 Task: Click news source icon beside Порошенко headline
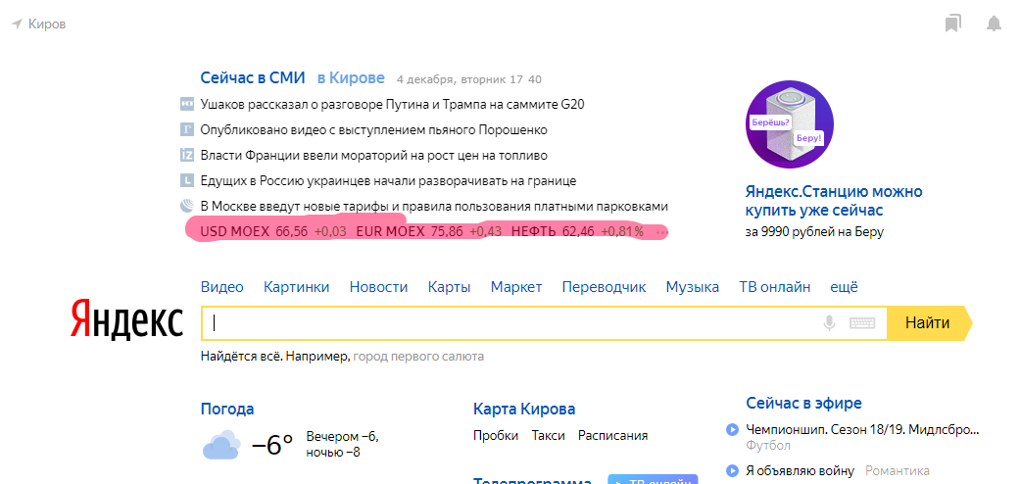tap(187, 129)
